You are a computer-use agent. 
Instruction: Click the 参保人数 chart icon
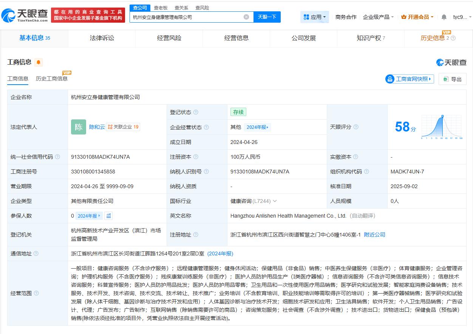(x=109, y=216)
